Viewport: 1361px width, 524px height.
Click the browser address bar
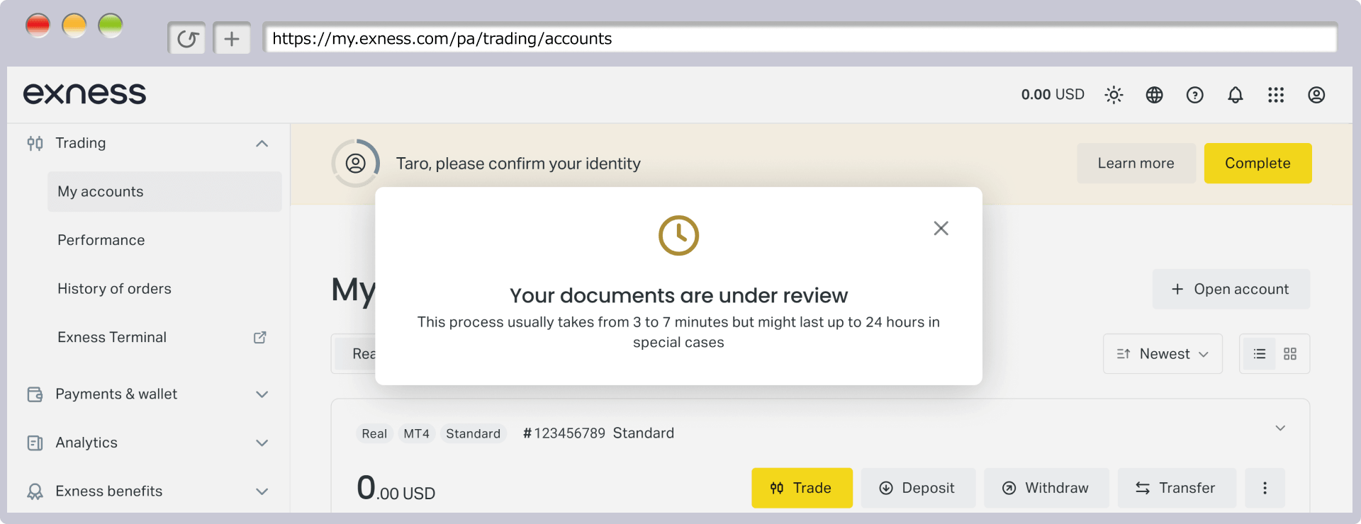(x=800, y=38)
